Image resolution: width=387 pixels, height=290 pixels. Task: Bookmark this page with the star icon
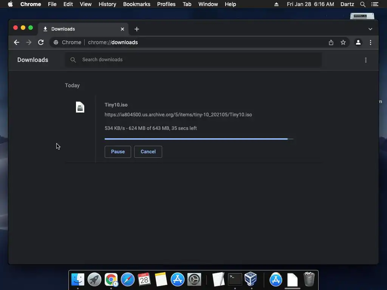pyautogui.click(x=343, y=42)
